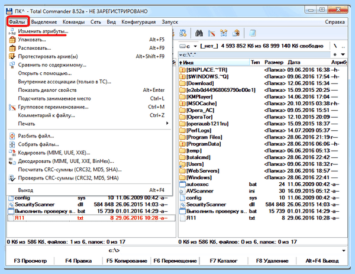
Task: Select [WebServers] folder in right panel
Action: (263, 171)
